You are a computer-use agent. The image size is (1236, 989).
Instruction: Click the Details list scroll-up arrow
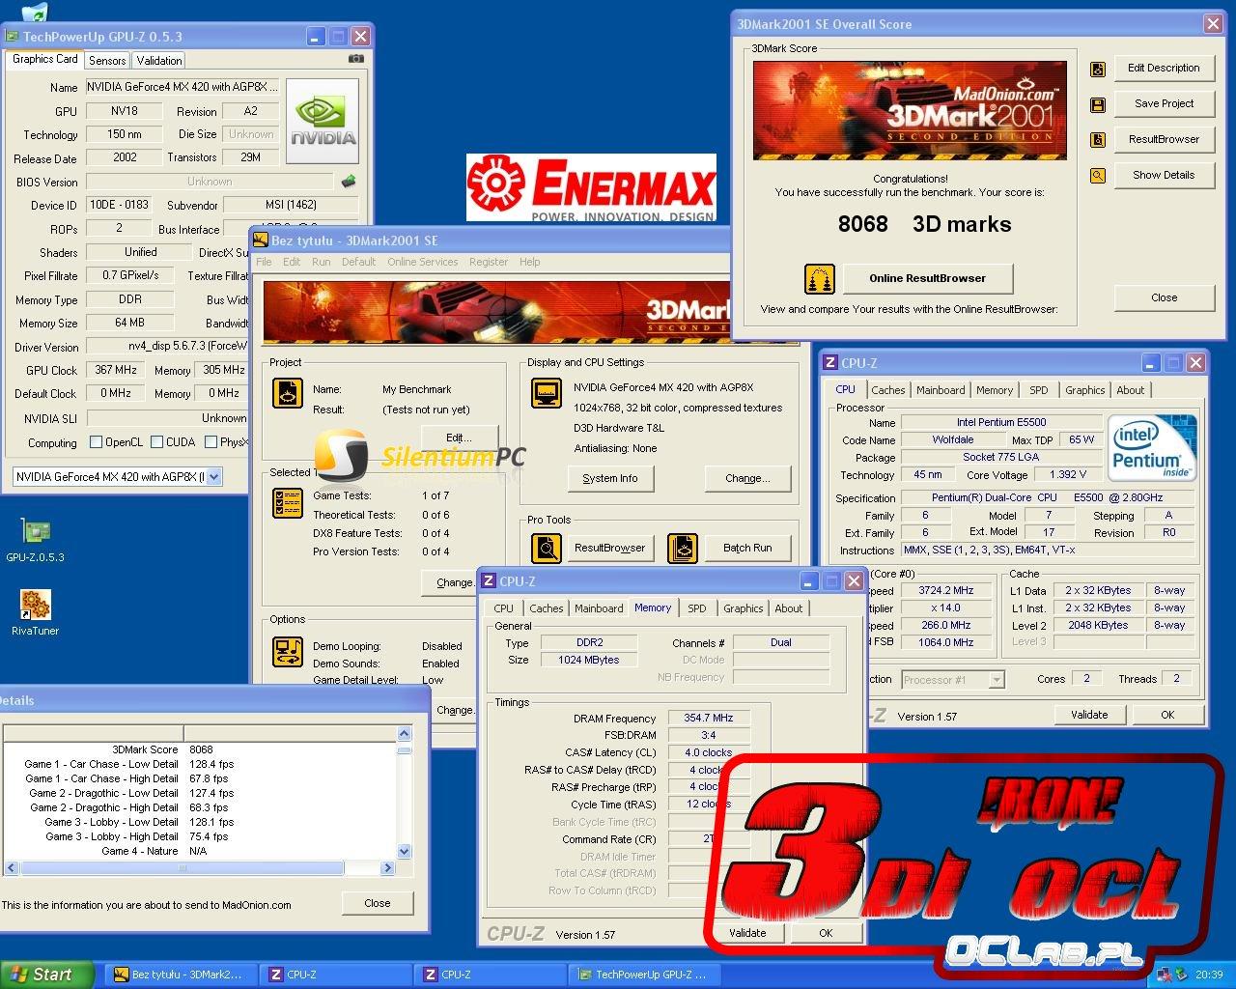404,733
